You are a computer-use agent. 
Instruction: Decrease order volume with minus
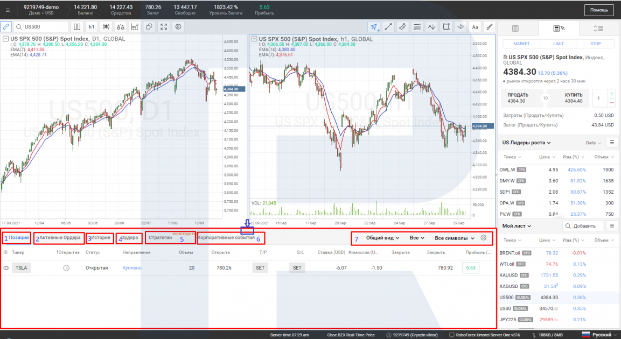pyautogui.click(x=612, y=102)
